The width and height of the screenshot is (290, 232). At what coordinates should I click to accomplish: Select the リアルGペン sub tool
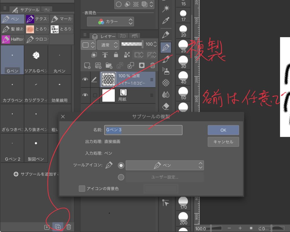36,60
